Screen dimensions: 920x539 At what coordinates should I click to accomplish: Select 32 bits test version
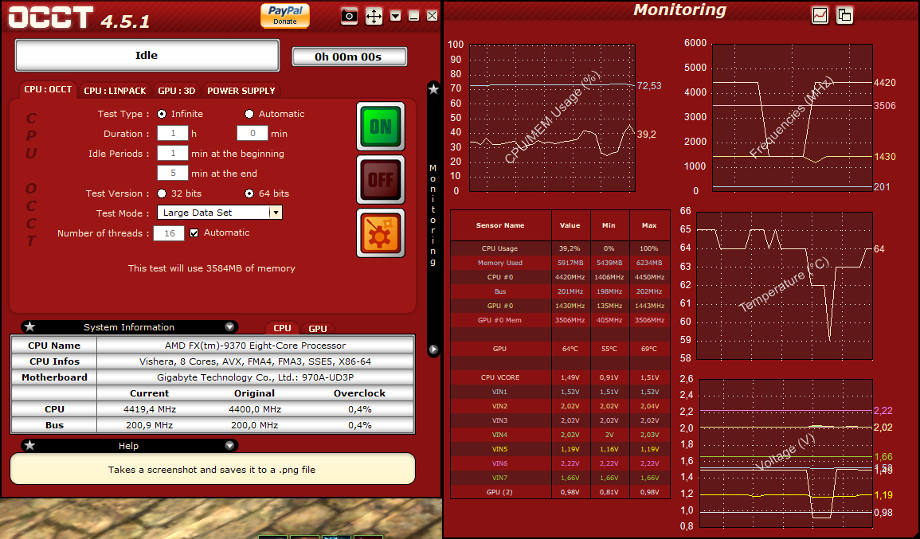coord(162,193)
